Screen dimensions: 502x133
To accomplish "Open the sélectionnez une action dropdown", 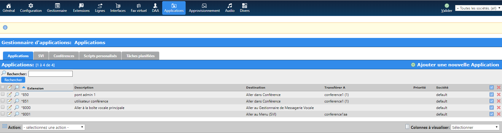I will pos(54,127).
